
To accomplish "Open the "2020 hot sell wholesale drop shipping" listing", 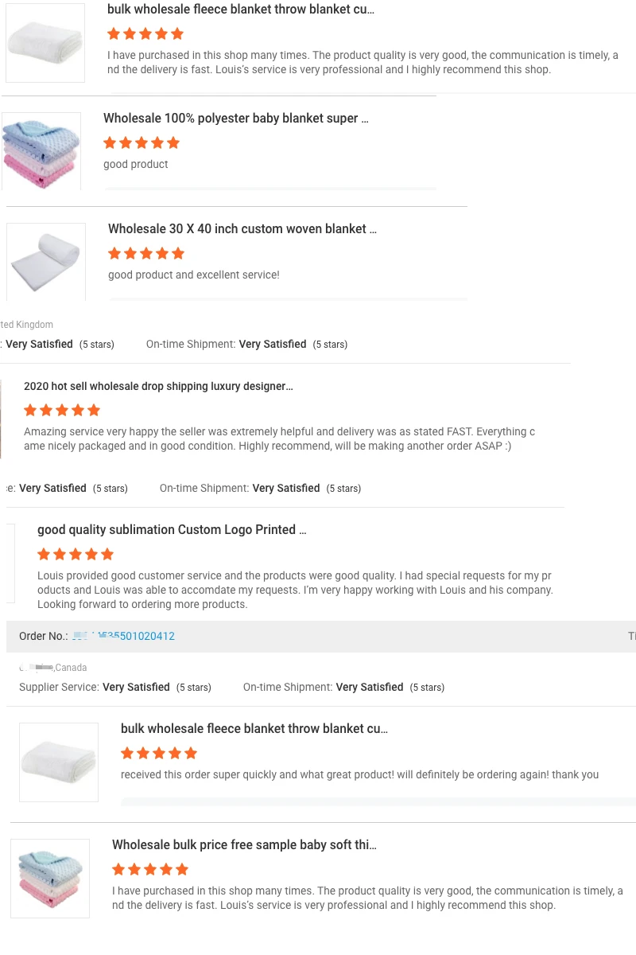I will [158, 387].
